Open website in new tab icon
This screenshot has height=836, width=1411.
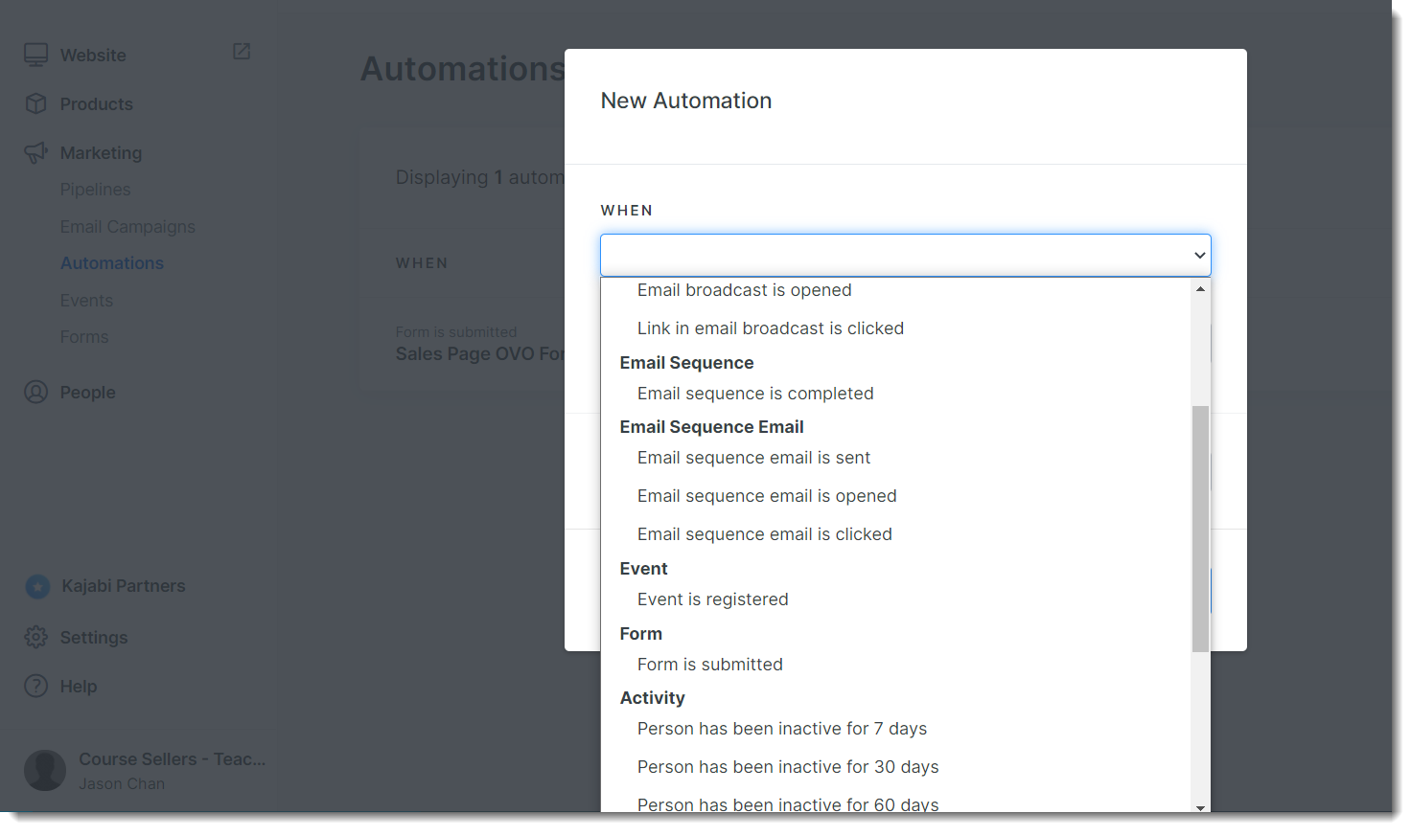242,51
